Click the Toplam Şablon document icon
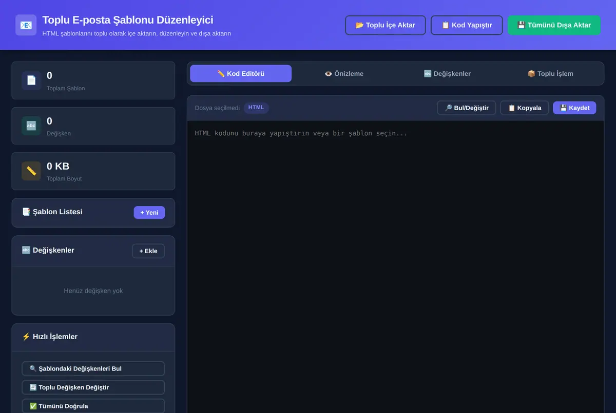This screenshot has width=616, height=413. click(31, 80)
